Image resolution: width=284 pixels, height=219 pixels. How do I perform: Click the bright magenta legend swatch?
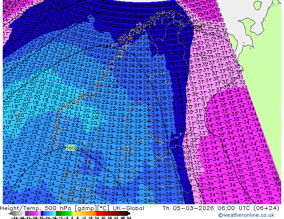coord(36,214)
